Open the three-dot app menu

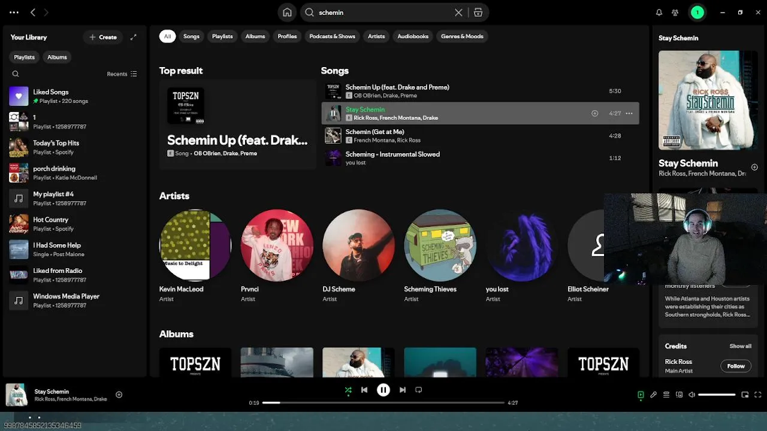click(x=14, y=12)
